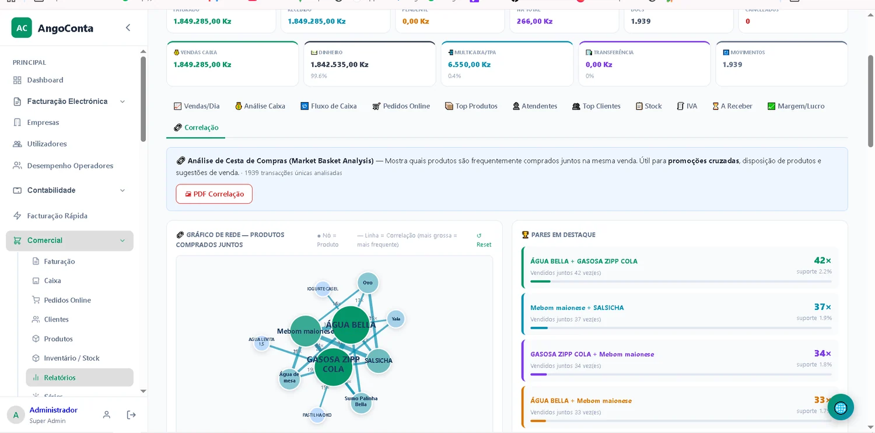The width and height of the screenshot is (875, 433).
Task: Open the Top Clientes tab
Action: pyautogui.click(x=597, y=106)
